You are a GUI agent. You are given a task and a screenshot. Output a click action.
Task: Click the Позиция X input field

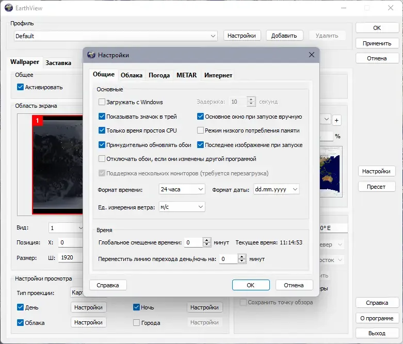pyautogui.click(x=70, y=242)
